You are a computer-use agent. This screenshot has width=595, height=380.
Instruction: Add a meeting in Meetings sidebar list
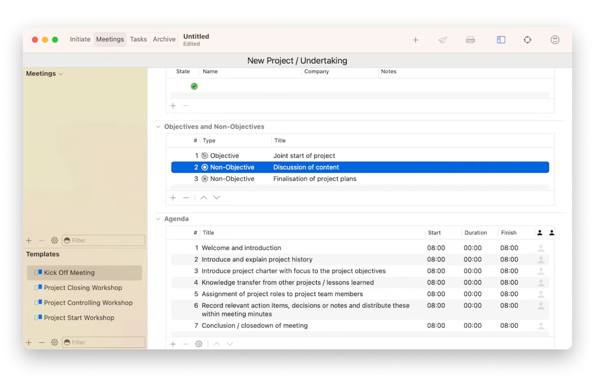coord(29,240)
